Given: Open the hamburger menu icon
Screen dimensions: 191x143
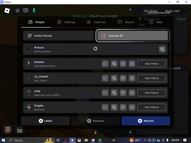Looking at the screenshot, I should pos(18,11).
